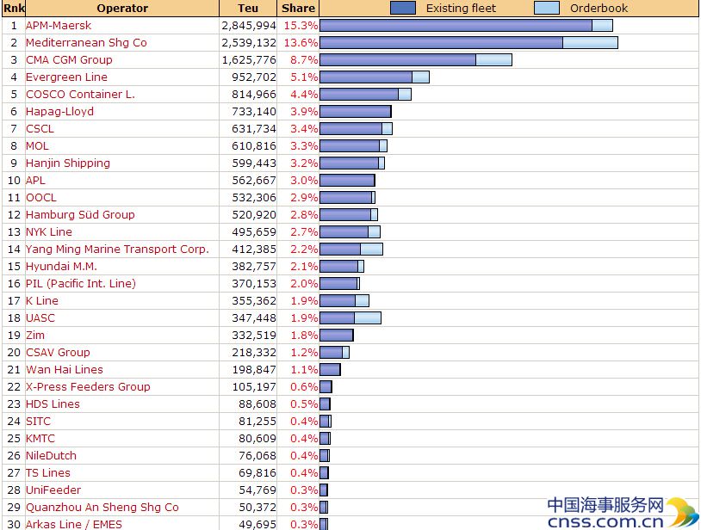Click the Teu value 952,702

click(x=254, y=77)
